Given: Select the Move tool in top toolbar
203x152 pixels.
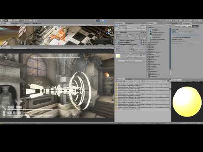Looking at the screenshot, I should point(6,21).
